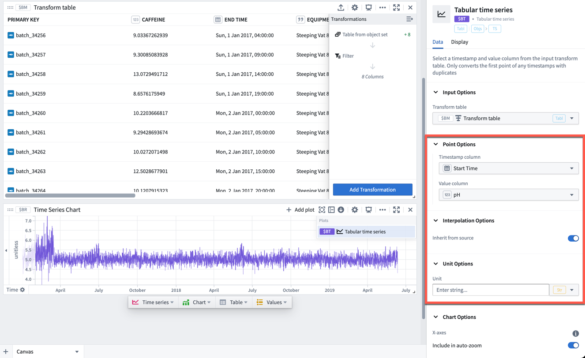Screen dimensions: 585x358
Task: Toggle Inherit from source switch
Action: (573, 238)
